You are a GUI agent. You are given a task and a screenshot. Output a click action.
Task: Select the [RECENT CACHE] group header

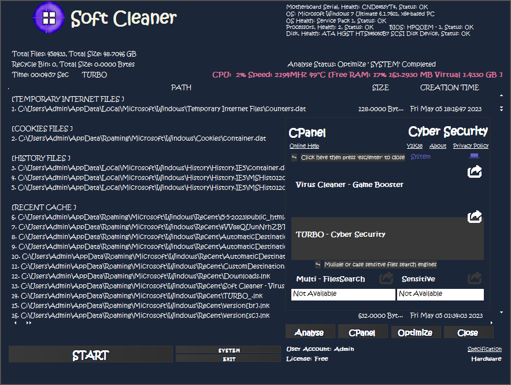tap(44, 207)
